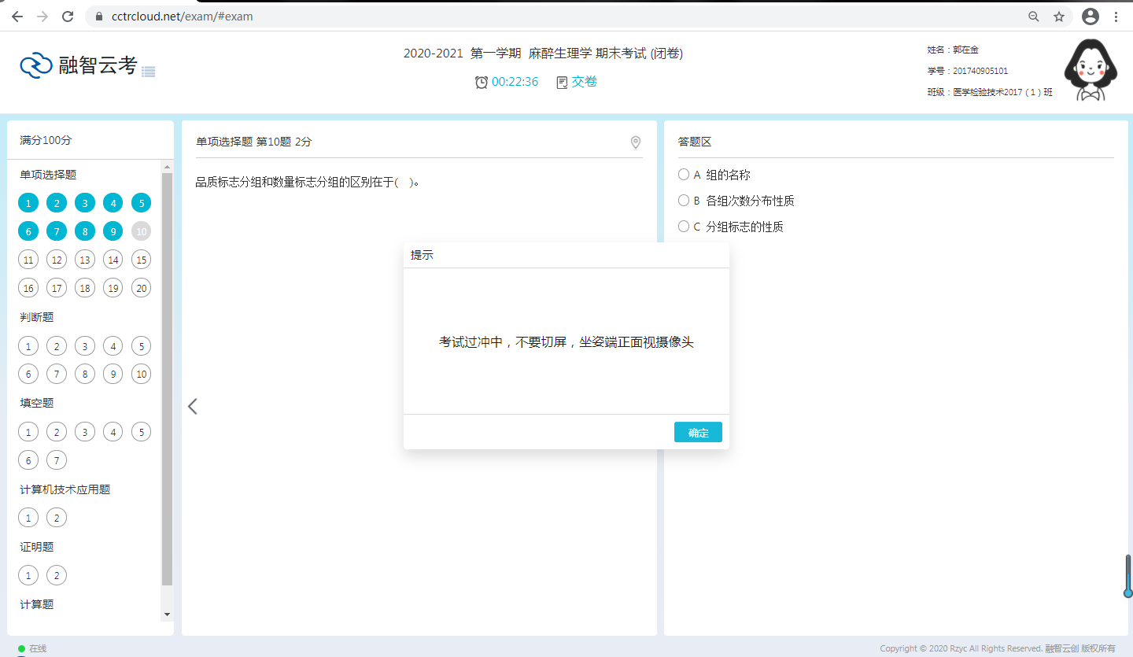Open the browser zoom magnifier icon
This screenshot has height=657, width=1133.
1034,17
